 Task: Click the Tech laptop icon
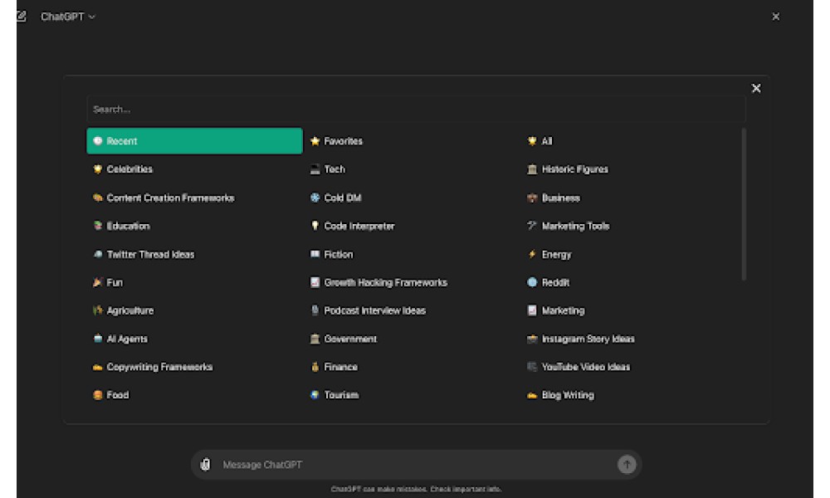[x=315, y=169]
